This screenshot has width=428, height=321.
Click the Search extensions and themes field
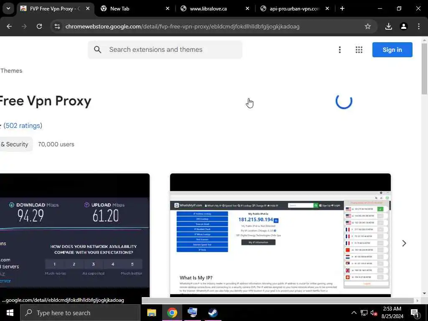165,50
